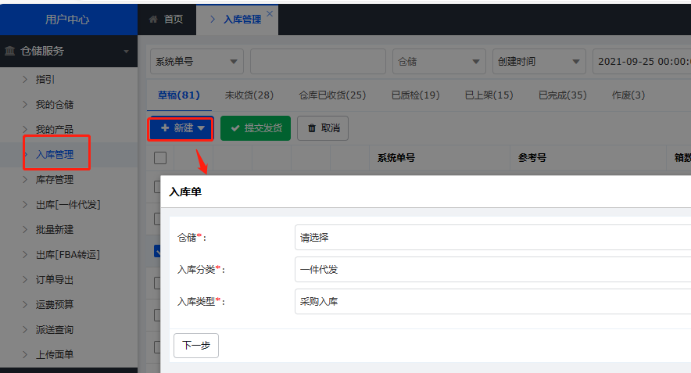Click the start date field 2021-09-25
The image size is (691, 373).
[x=642, y=61]
